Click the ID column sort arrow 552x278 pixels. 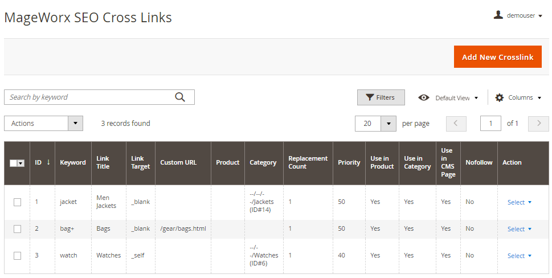pos(48,162)
